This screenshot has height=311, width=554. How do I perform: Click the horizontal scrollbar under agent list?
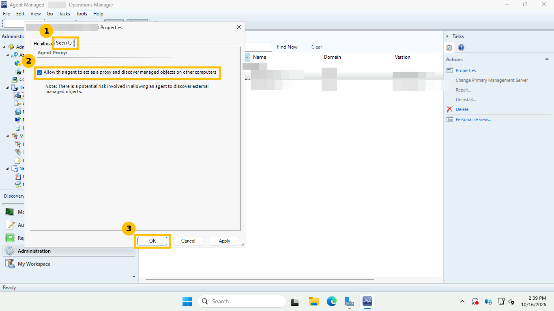coord(260,279)
